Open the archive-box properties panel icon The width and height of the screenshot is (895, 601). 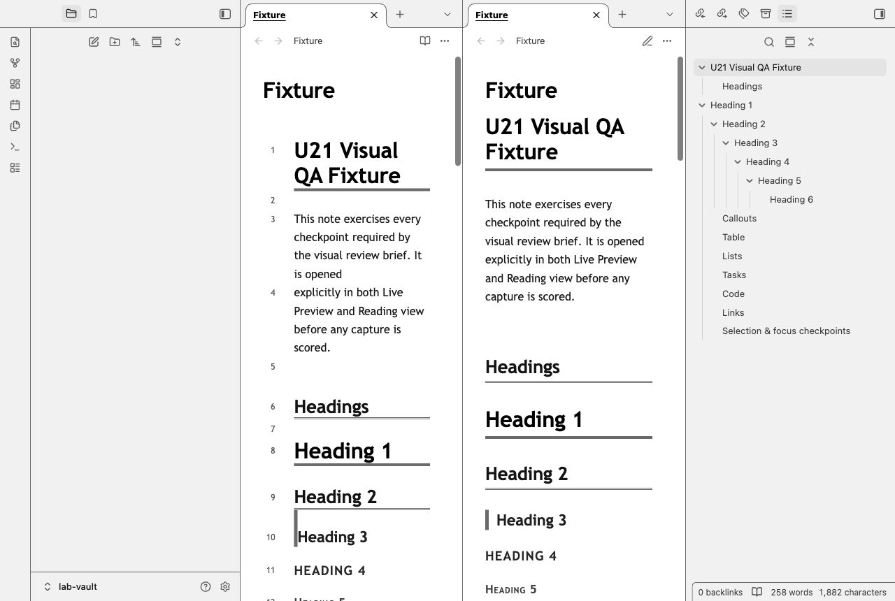[x=766, y=13]
